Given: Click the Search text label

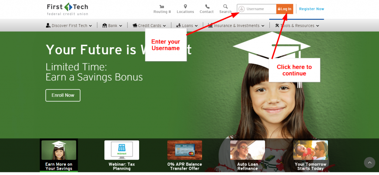Looking at the screenshot, I should [225, 11].
